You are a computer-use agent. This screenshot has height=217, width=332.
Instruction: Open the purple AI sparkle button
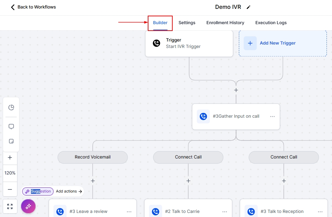28,206
